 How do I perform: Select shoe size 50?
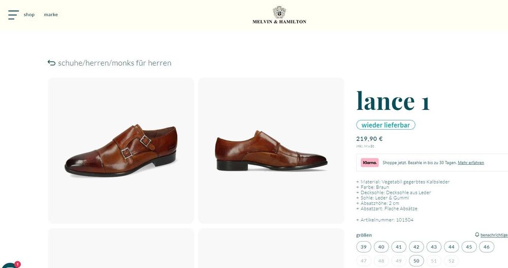click(416, 261)
